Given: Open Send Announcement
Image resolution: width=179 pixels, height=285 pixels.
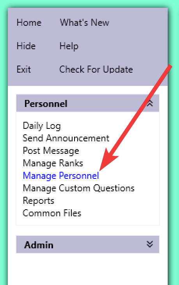Looking at the screenshot, I should coord(66,138).
